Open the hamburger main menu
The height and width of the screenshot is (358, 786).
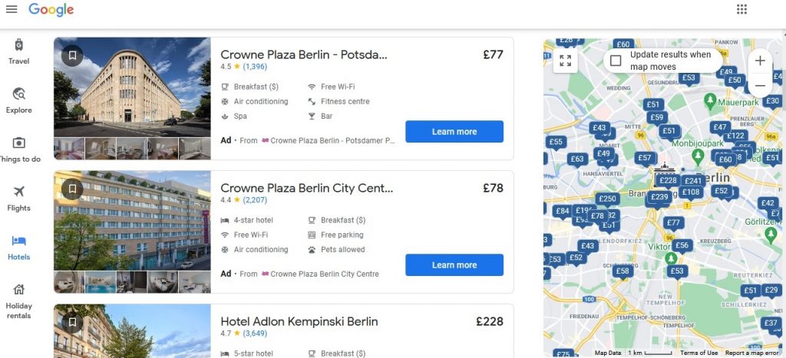[12, 9]
